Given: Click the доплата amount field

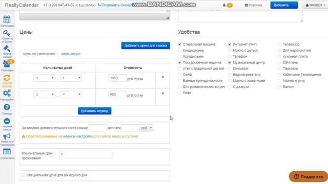Looking at the screenshot, I should click(x=131, y=128).
